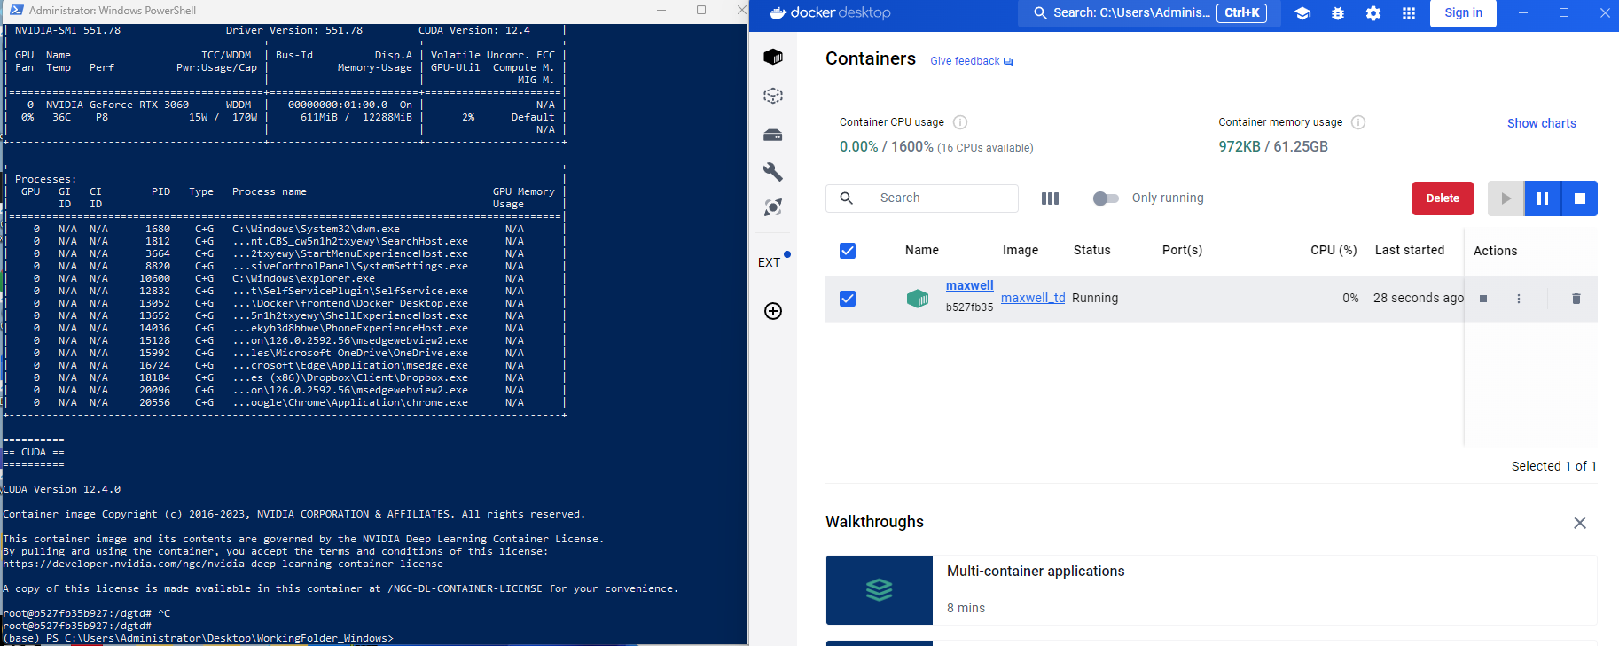The width and height of the screenshot is (1619, 646).
Task: Sort containers by Status column
Action: point(1092,250)
